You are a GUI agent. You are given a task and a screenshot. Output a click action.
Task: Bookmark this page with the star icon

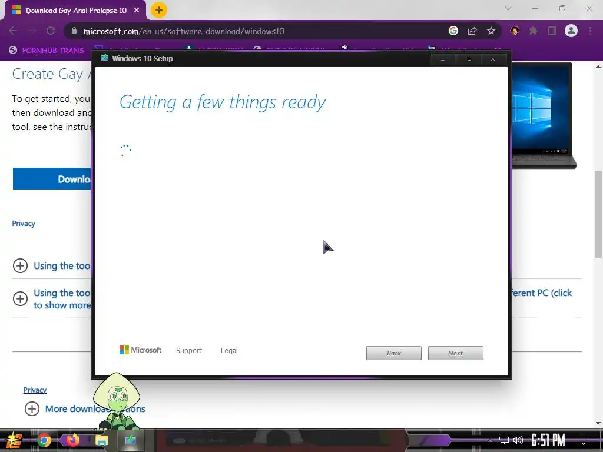491,31
